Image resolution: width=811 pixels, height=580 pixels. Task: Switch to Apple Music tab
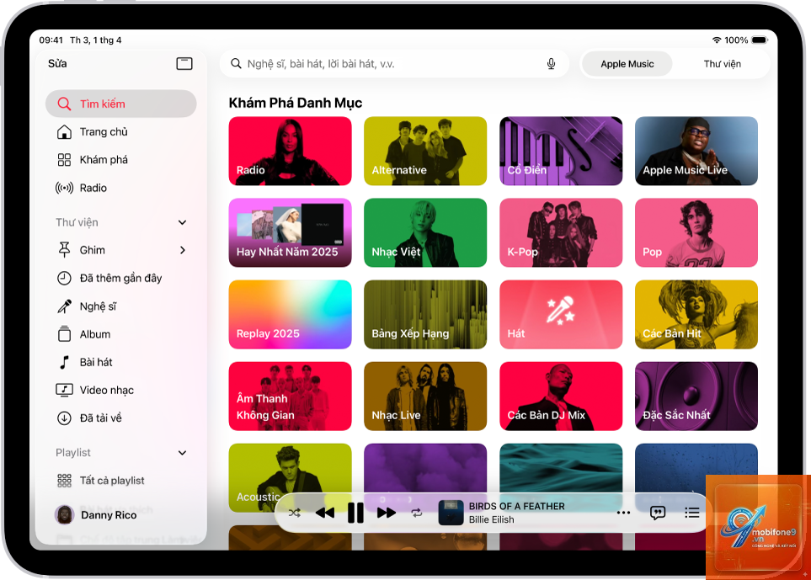coord(627,64)
